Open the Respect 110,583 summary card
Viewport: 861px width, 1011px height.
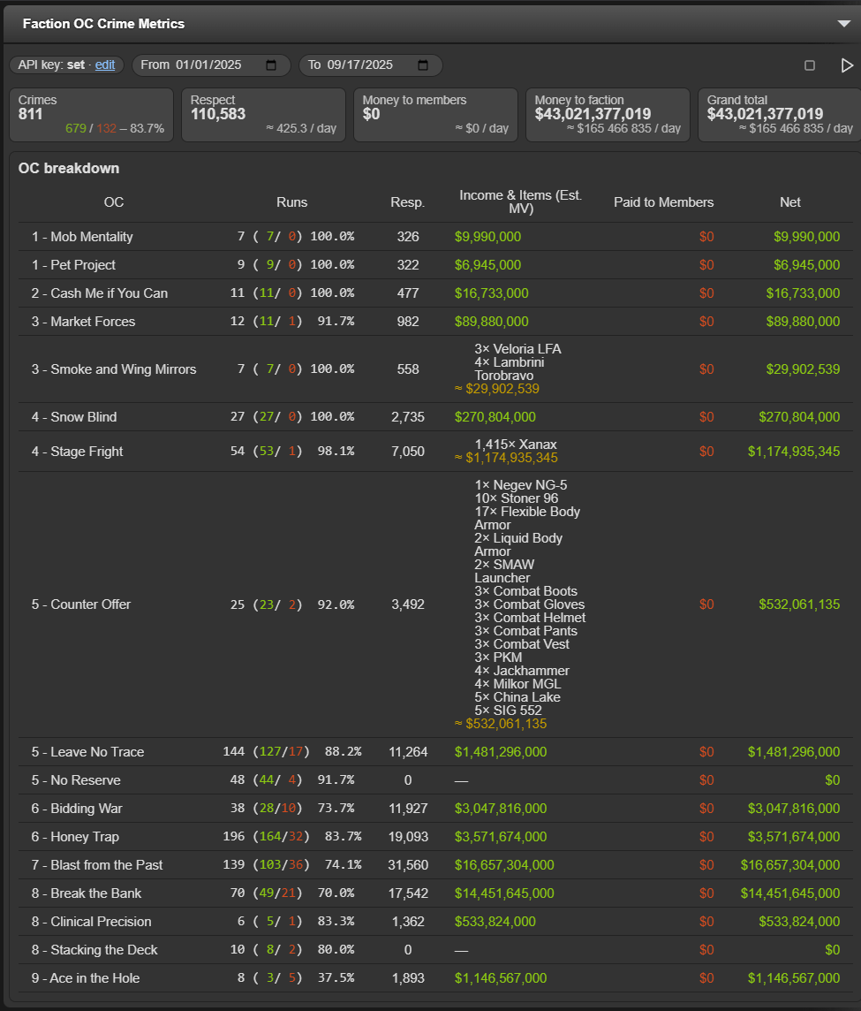click(x=263, y=115)
